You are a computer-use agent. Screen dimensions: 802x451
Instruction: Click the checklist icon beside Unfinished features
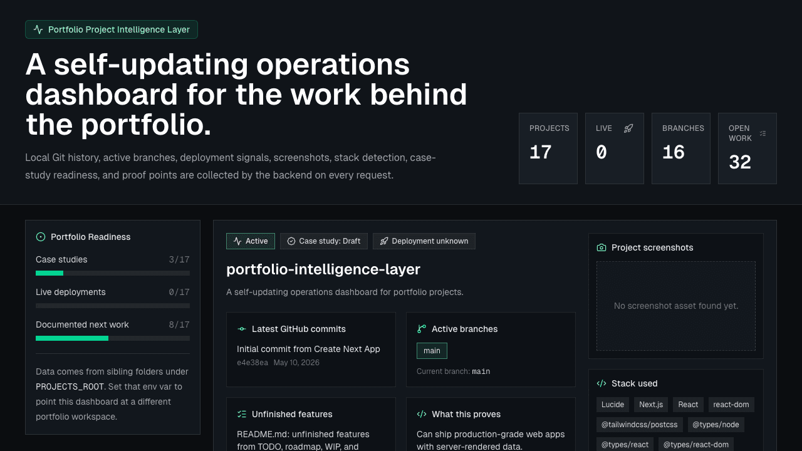click(x=242, y=414)
